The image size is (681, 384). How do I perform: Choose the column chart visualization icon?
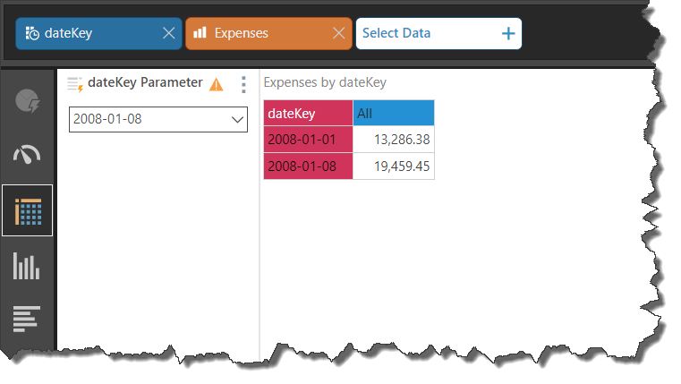coord(28,266)
